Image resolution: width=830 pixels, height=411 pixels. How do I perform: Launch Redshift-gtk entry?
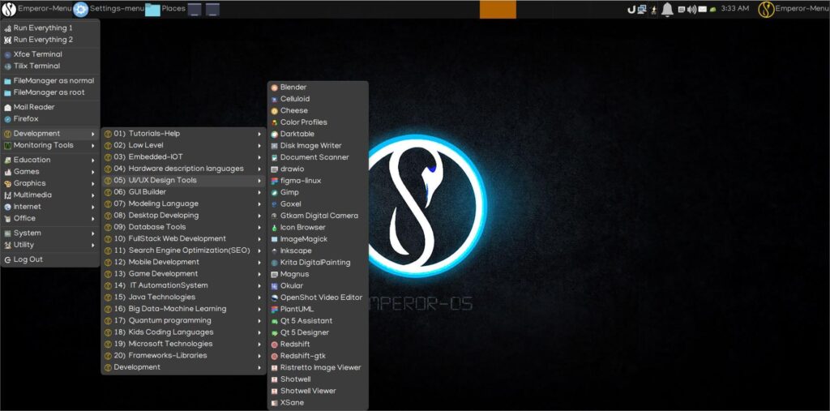pyautogui.click(x=316, y=356)
